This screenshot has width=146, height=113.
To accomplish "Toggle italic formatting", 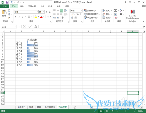I will click(x=19, y=17).
